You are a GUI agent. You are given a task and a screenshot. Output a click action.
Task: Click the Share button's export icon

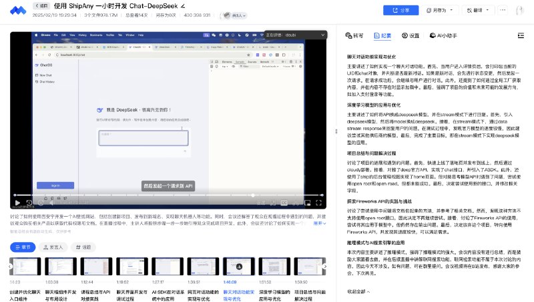395,10
